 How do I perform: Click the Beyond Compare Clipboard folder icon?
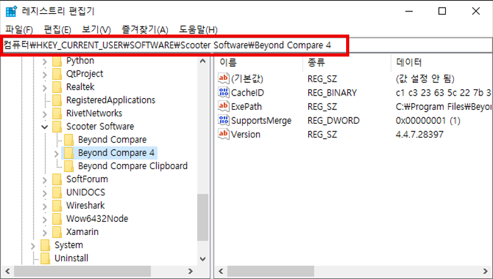pos(69,166)
